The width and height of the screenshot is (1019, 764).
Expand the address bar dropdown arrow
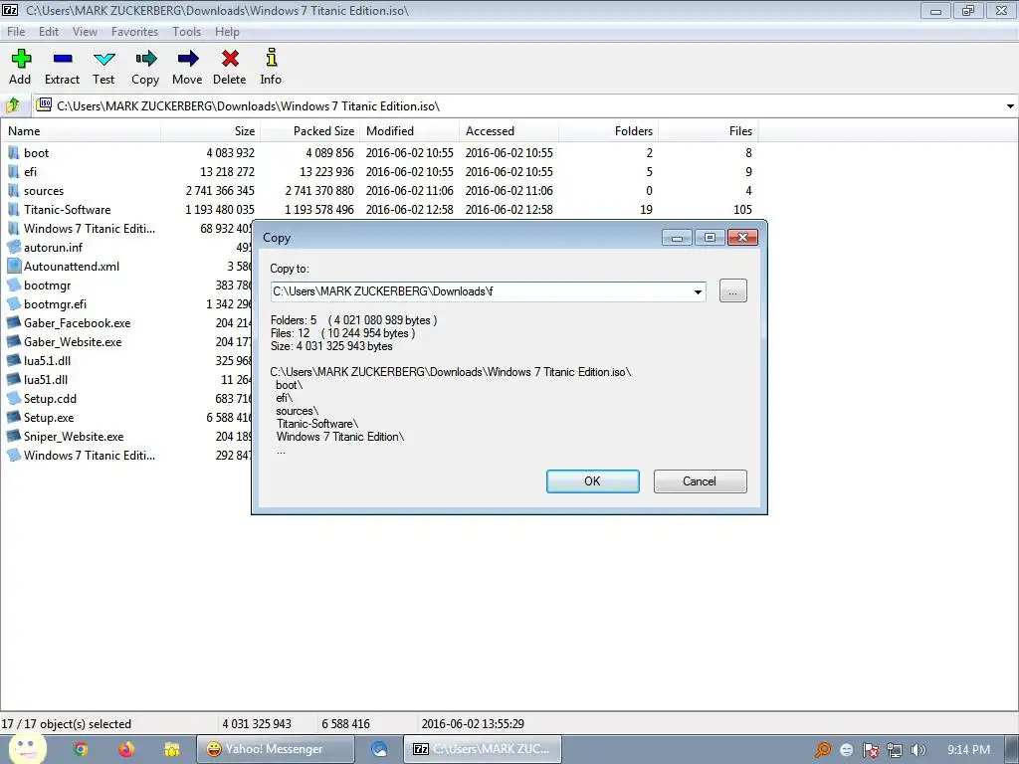[x=1010, y=105]
